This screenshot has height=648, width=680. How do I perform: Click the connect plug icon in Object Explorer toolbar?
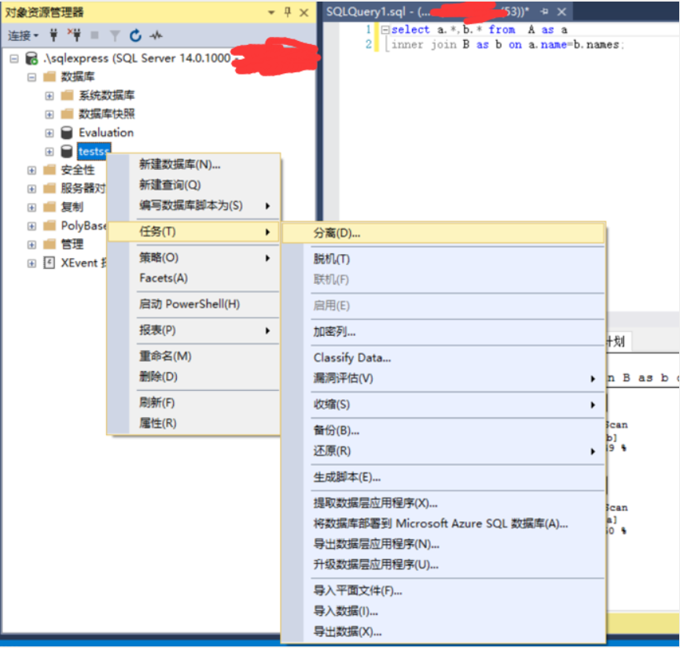point(53,35)
